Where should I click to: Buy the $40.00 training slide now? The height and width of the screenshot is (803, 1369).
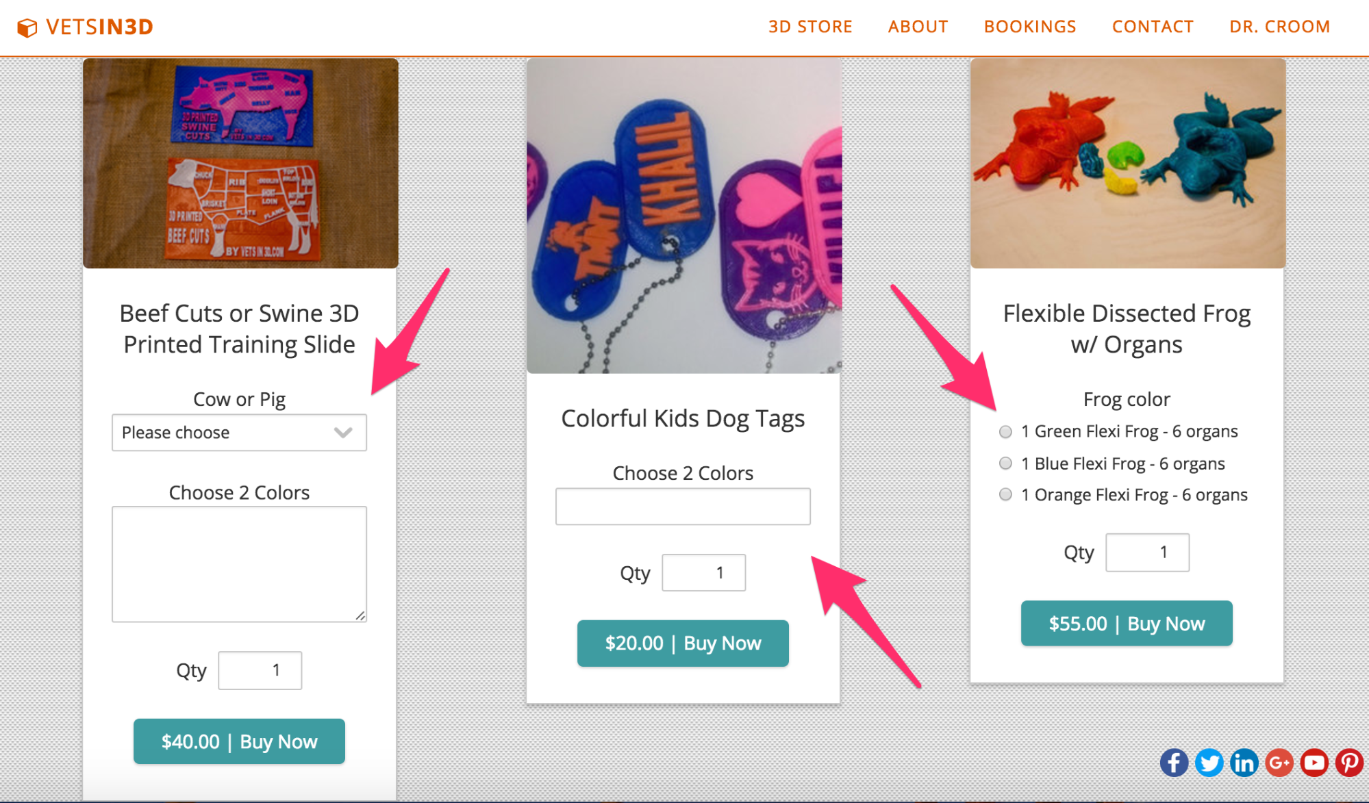pyautogui.click(x=239, y=741)
